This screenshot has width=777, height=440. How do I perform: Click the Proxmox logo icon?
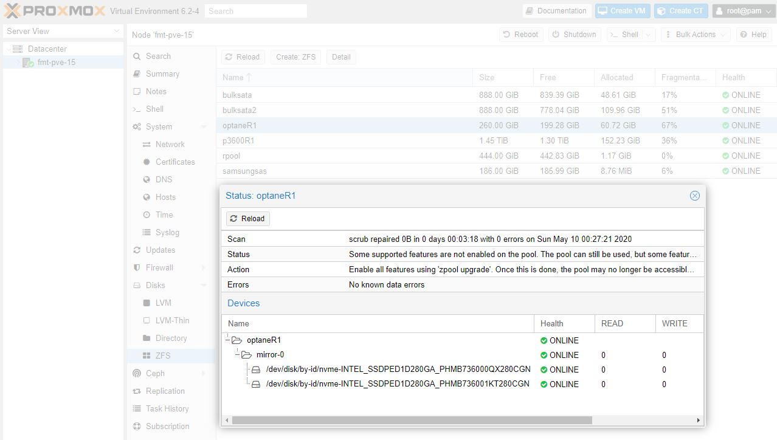click(x=12, y=10)
